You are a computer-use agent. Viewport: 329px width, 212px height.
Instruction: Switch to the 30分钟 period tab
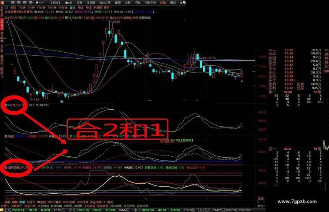(x=52, y=7)
